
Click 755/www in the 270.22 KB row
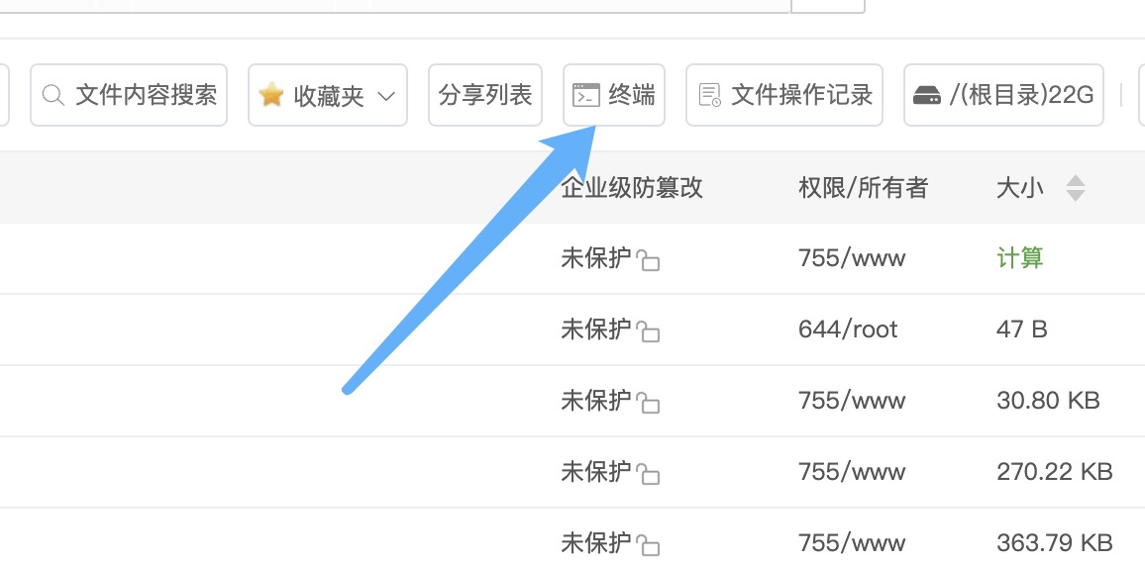click(x=852, y=472)
